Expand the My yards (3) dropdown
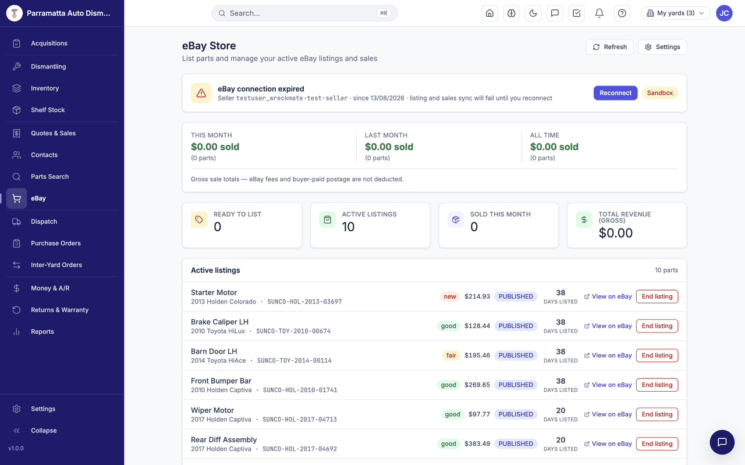This screenshot has width=745, height=465. coord(675,13)
